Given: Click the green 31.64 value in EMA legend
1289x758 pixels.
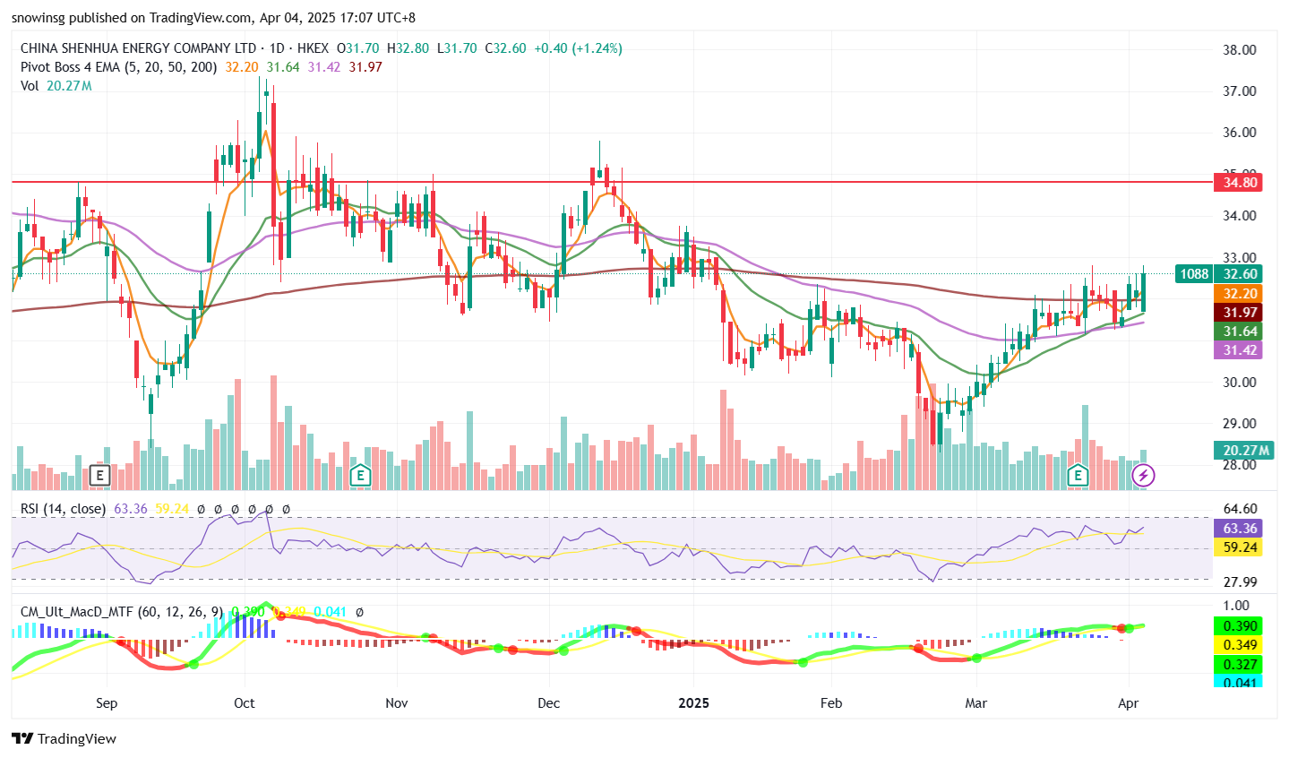Looking at the screenshot, I should pos(283,67).
